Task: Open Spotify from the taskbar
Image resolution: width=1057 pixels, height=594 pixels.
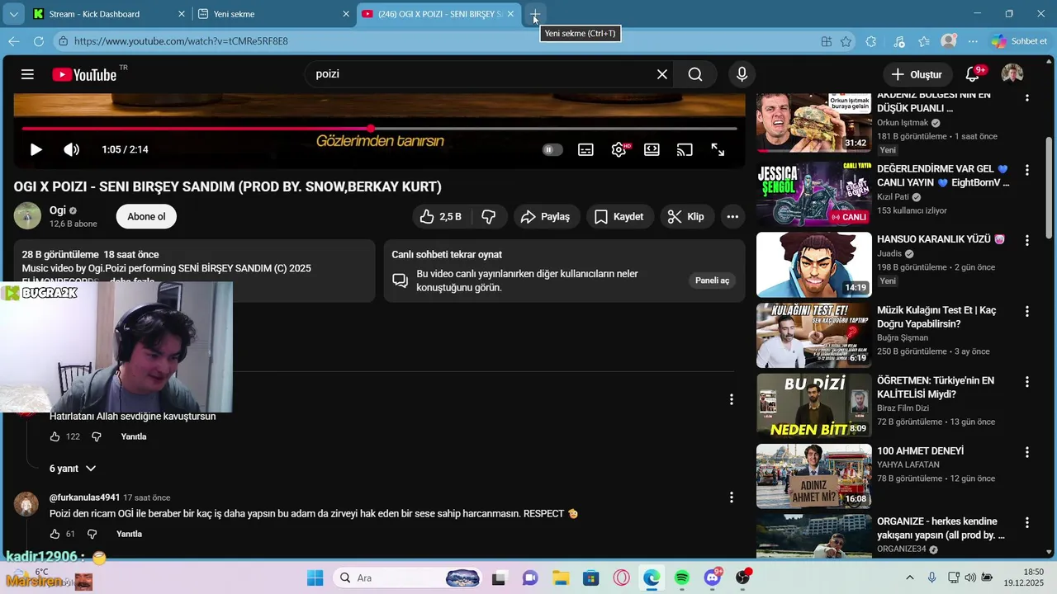Action: click(x=682, y=578)
